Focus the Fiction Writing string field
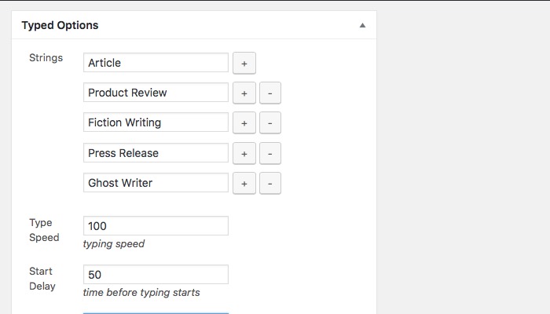The width and height of the screenshot is (550, 314). coord(156,123)
